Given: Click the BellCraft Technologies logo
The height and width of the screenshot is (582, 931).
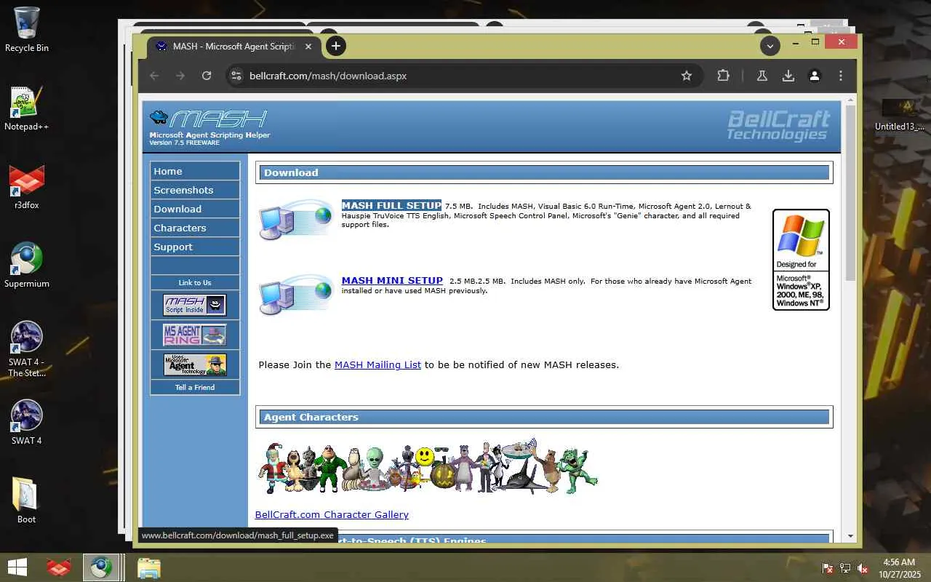Looking at the screenshot, I should coord(778,125).
